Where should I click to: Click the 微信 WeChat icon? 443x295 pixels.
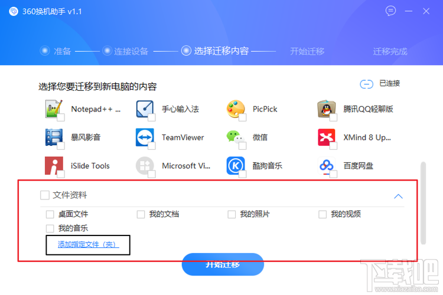tap(235, 137)
